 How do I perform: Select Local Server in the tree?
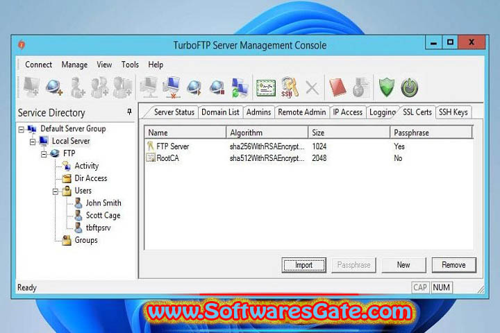tap(71, 141)
